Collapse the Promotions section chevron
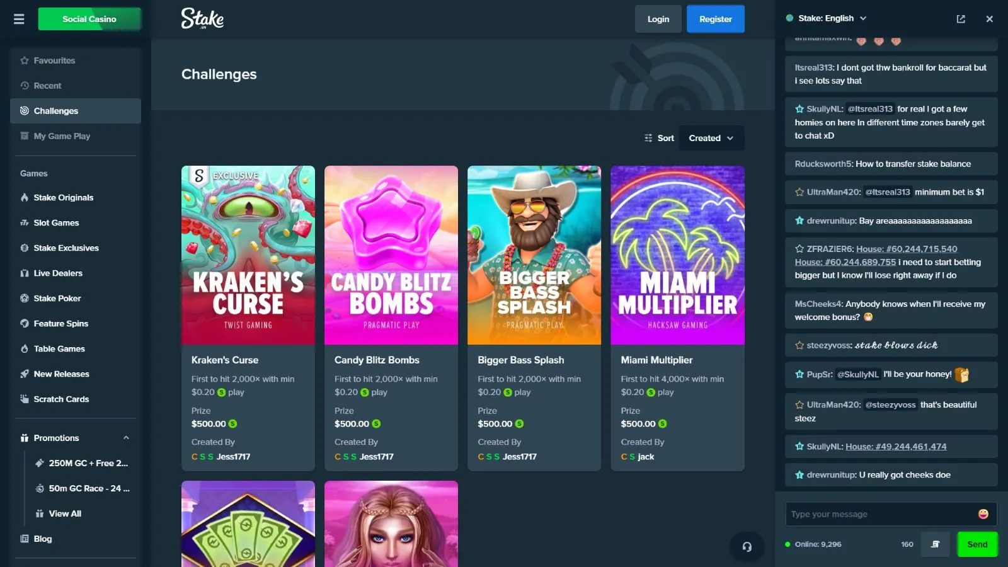 click(126, 438)
